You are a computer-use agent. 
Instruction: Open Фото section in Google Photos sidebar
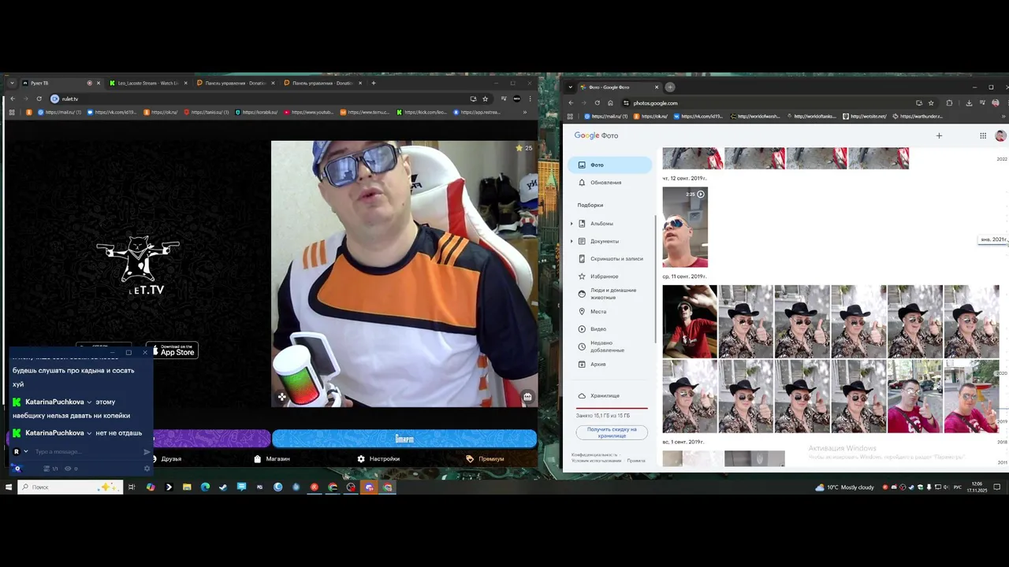[610, 165]
